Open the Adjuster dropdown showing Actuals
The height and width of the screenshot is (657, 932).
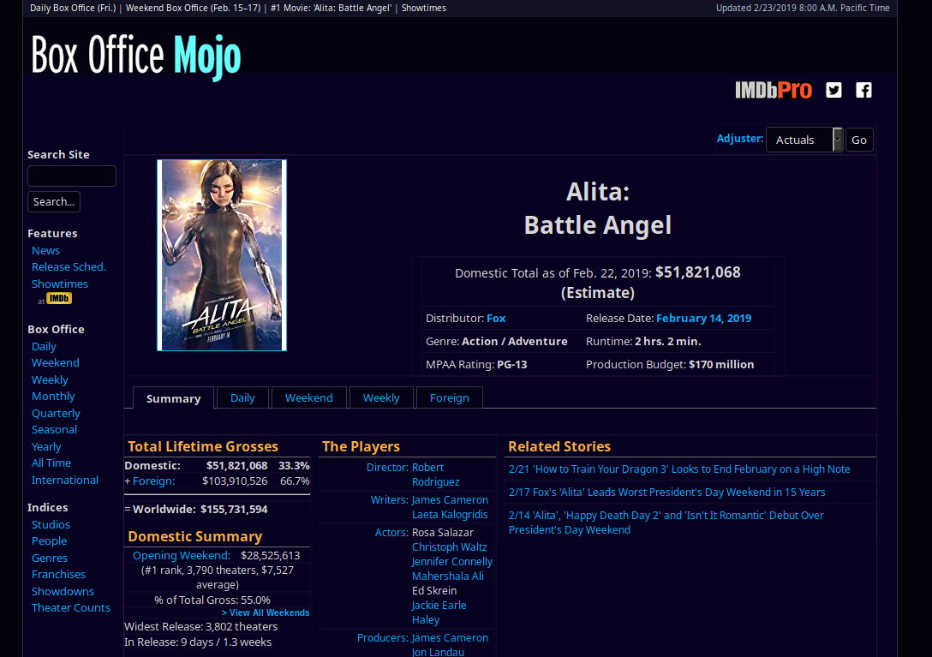point(804,140)
